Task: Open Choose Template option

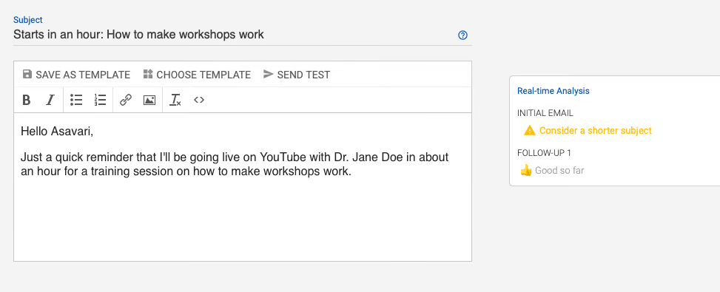Action: click(x=197, y=75)
